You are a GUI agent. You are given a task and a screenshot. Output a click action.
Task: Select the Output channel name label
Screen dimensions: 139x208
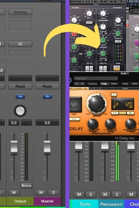pos(20,201)
